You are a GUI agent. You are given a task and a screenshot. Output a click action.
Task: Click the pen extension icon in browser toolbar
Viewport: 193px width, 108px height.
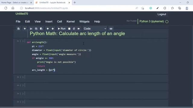157,8
